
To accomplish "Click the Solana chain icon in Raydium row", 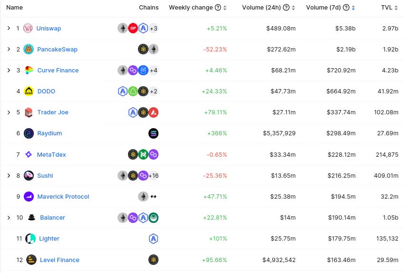I will point(154,133).
